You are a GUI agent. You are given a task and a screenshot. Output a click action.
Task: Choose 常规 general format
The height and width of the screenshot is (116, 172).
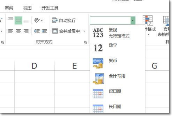coord(117,33)
